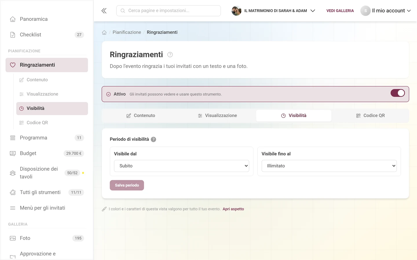Toggle off the Attivo switch

coord(398,93)
